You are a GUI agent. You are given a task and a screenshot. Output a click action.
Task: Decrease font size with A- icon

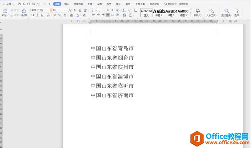75,10
